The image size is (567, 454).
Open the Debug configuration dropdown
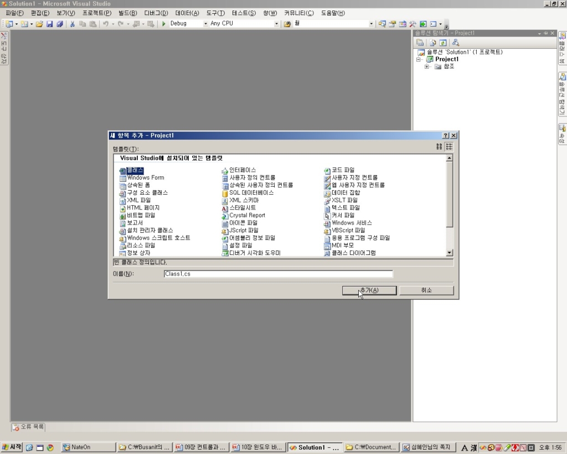pyautogui.click(x=205, y=24)
